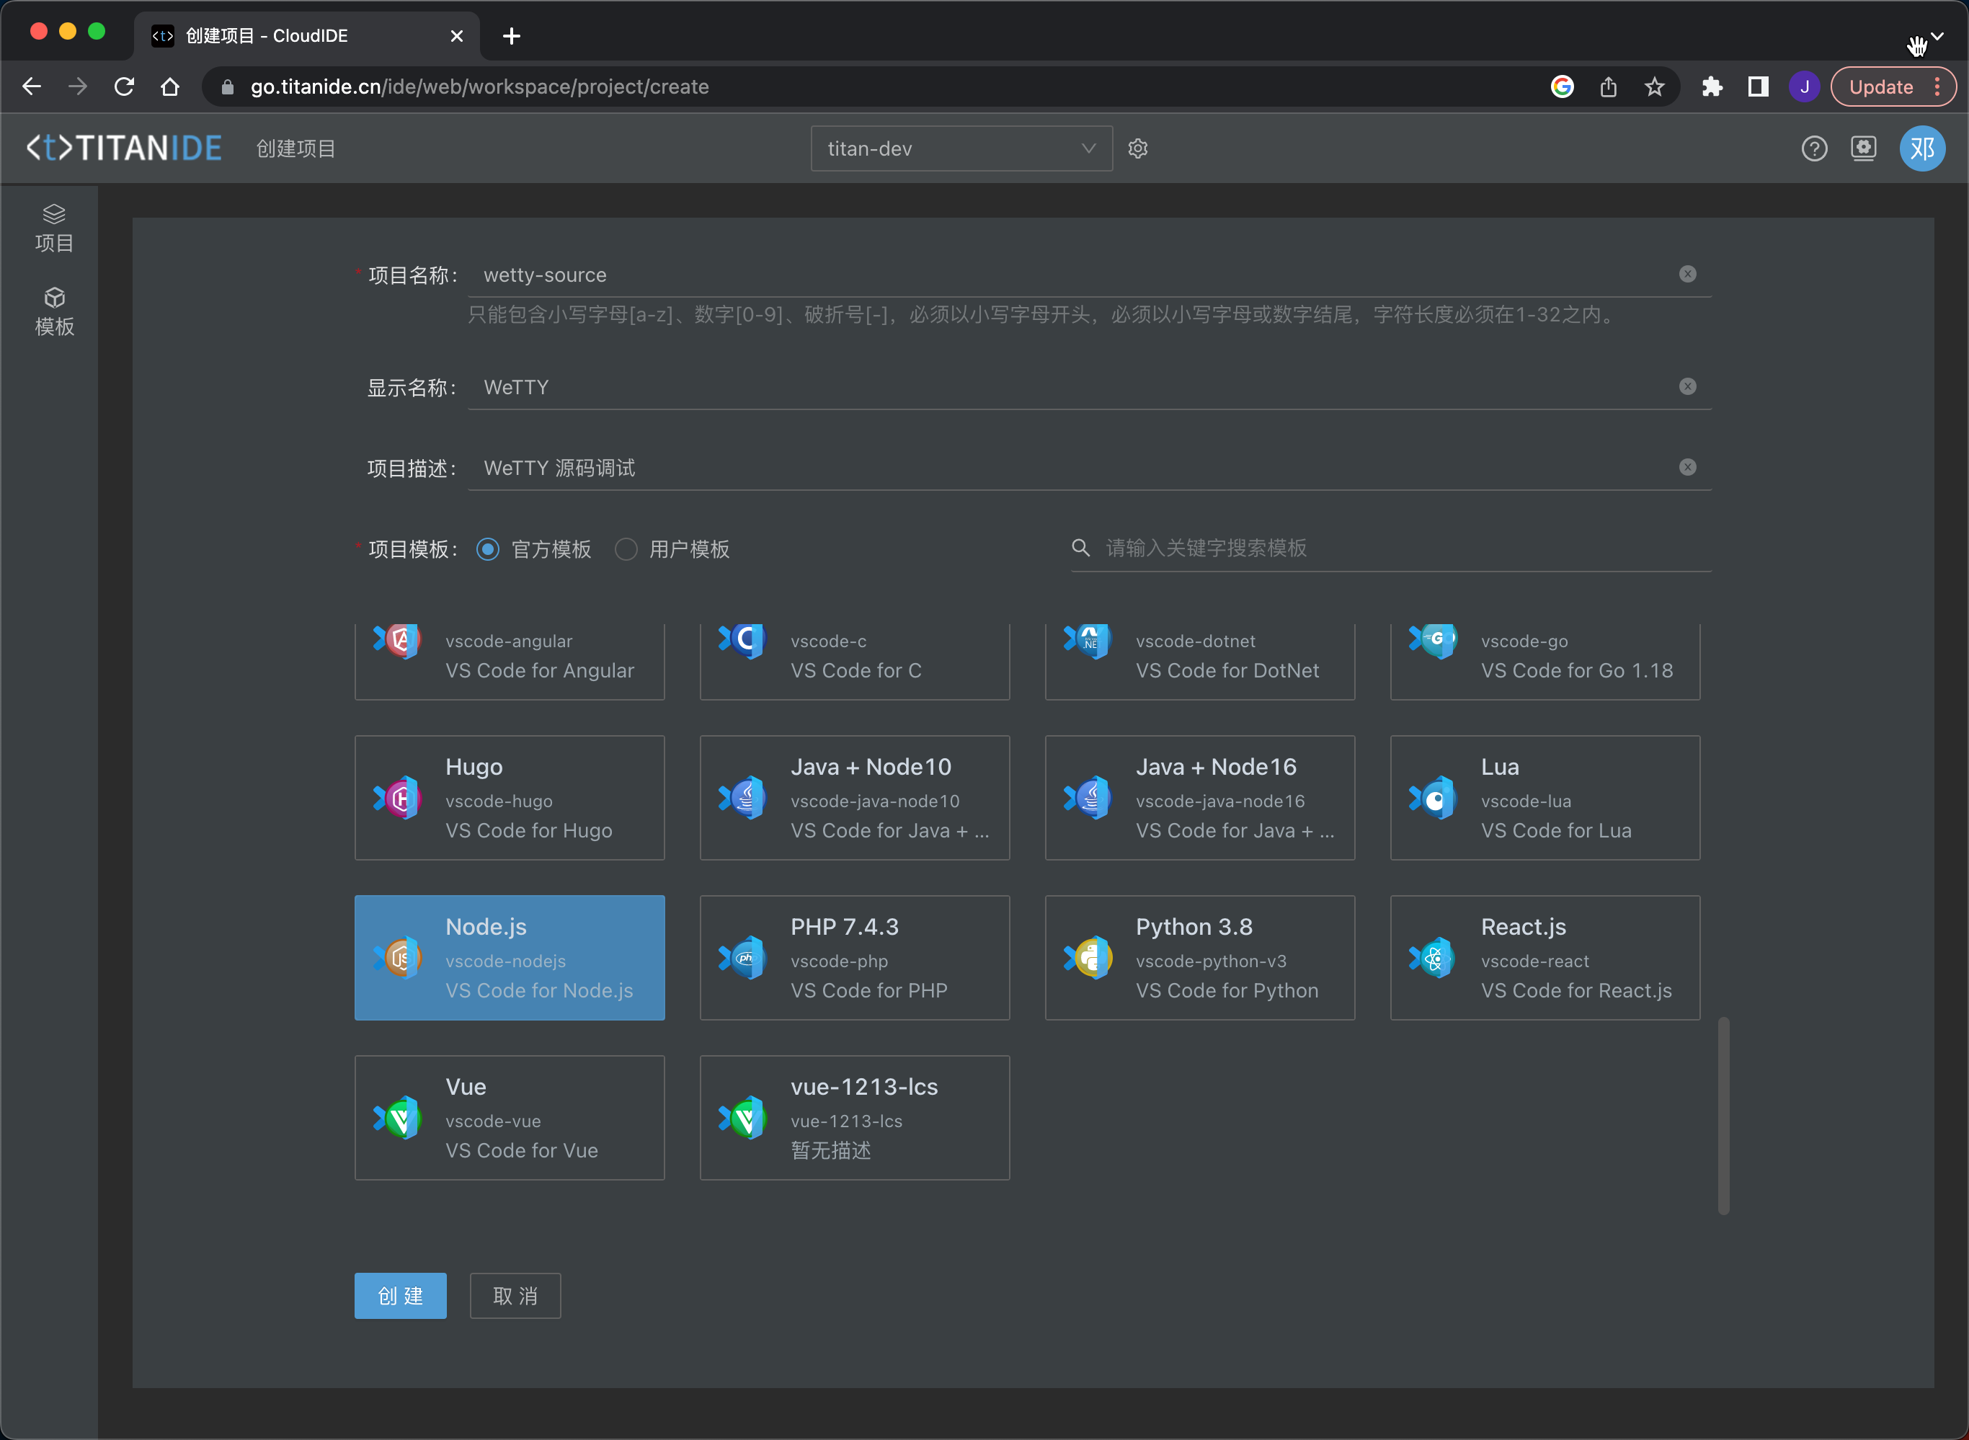
Task: Clear the 项目描述 field with the x icon
Action: coord(1689,467)
